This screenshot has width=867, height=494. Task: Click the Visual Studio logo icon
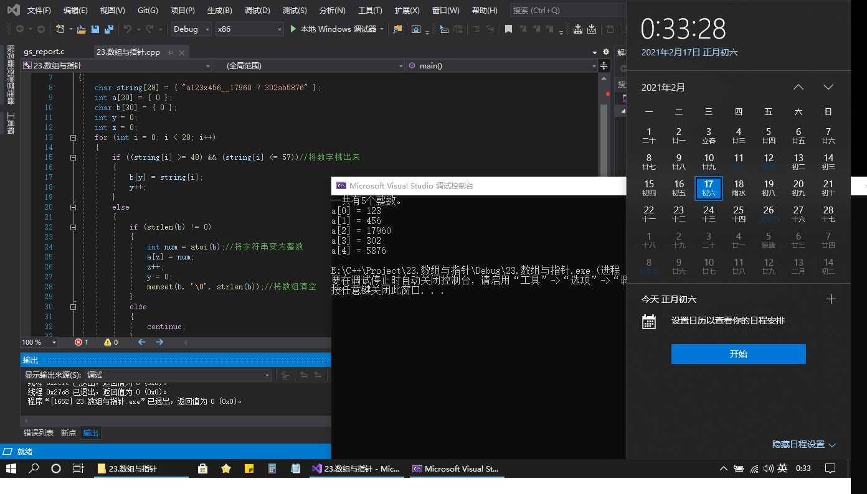(x=13, y=10)
